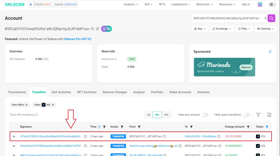Preview transaction 4Y5ad2C3 with the eye icon

[x=14, y=136]
